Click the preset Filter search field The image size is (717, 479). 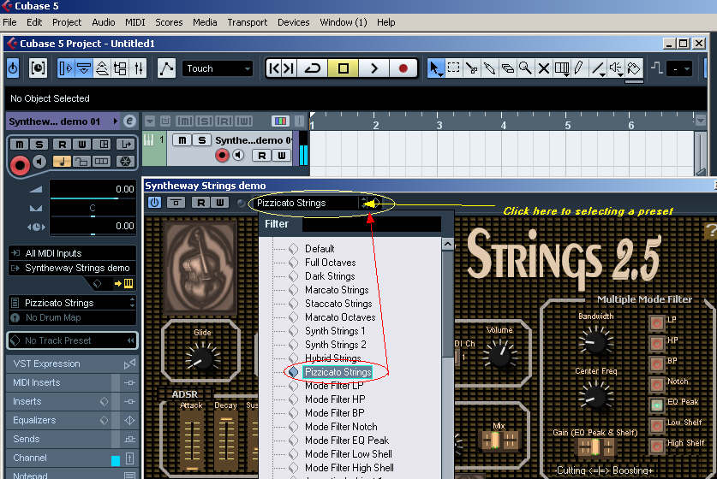click(371, 224)
